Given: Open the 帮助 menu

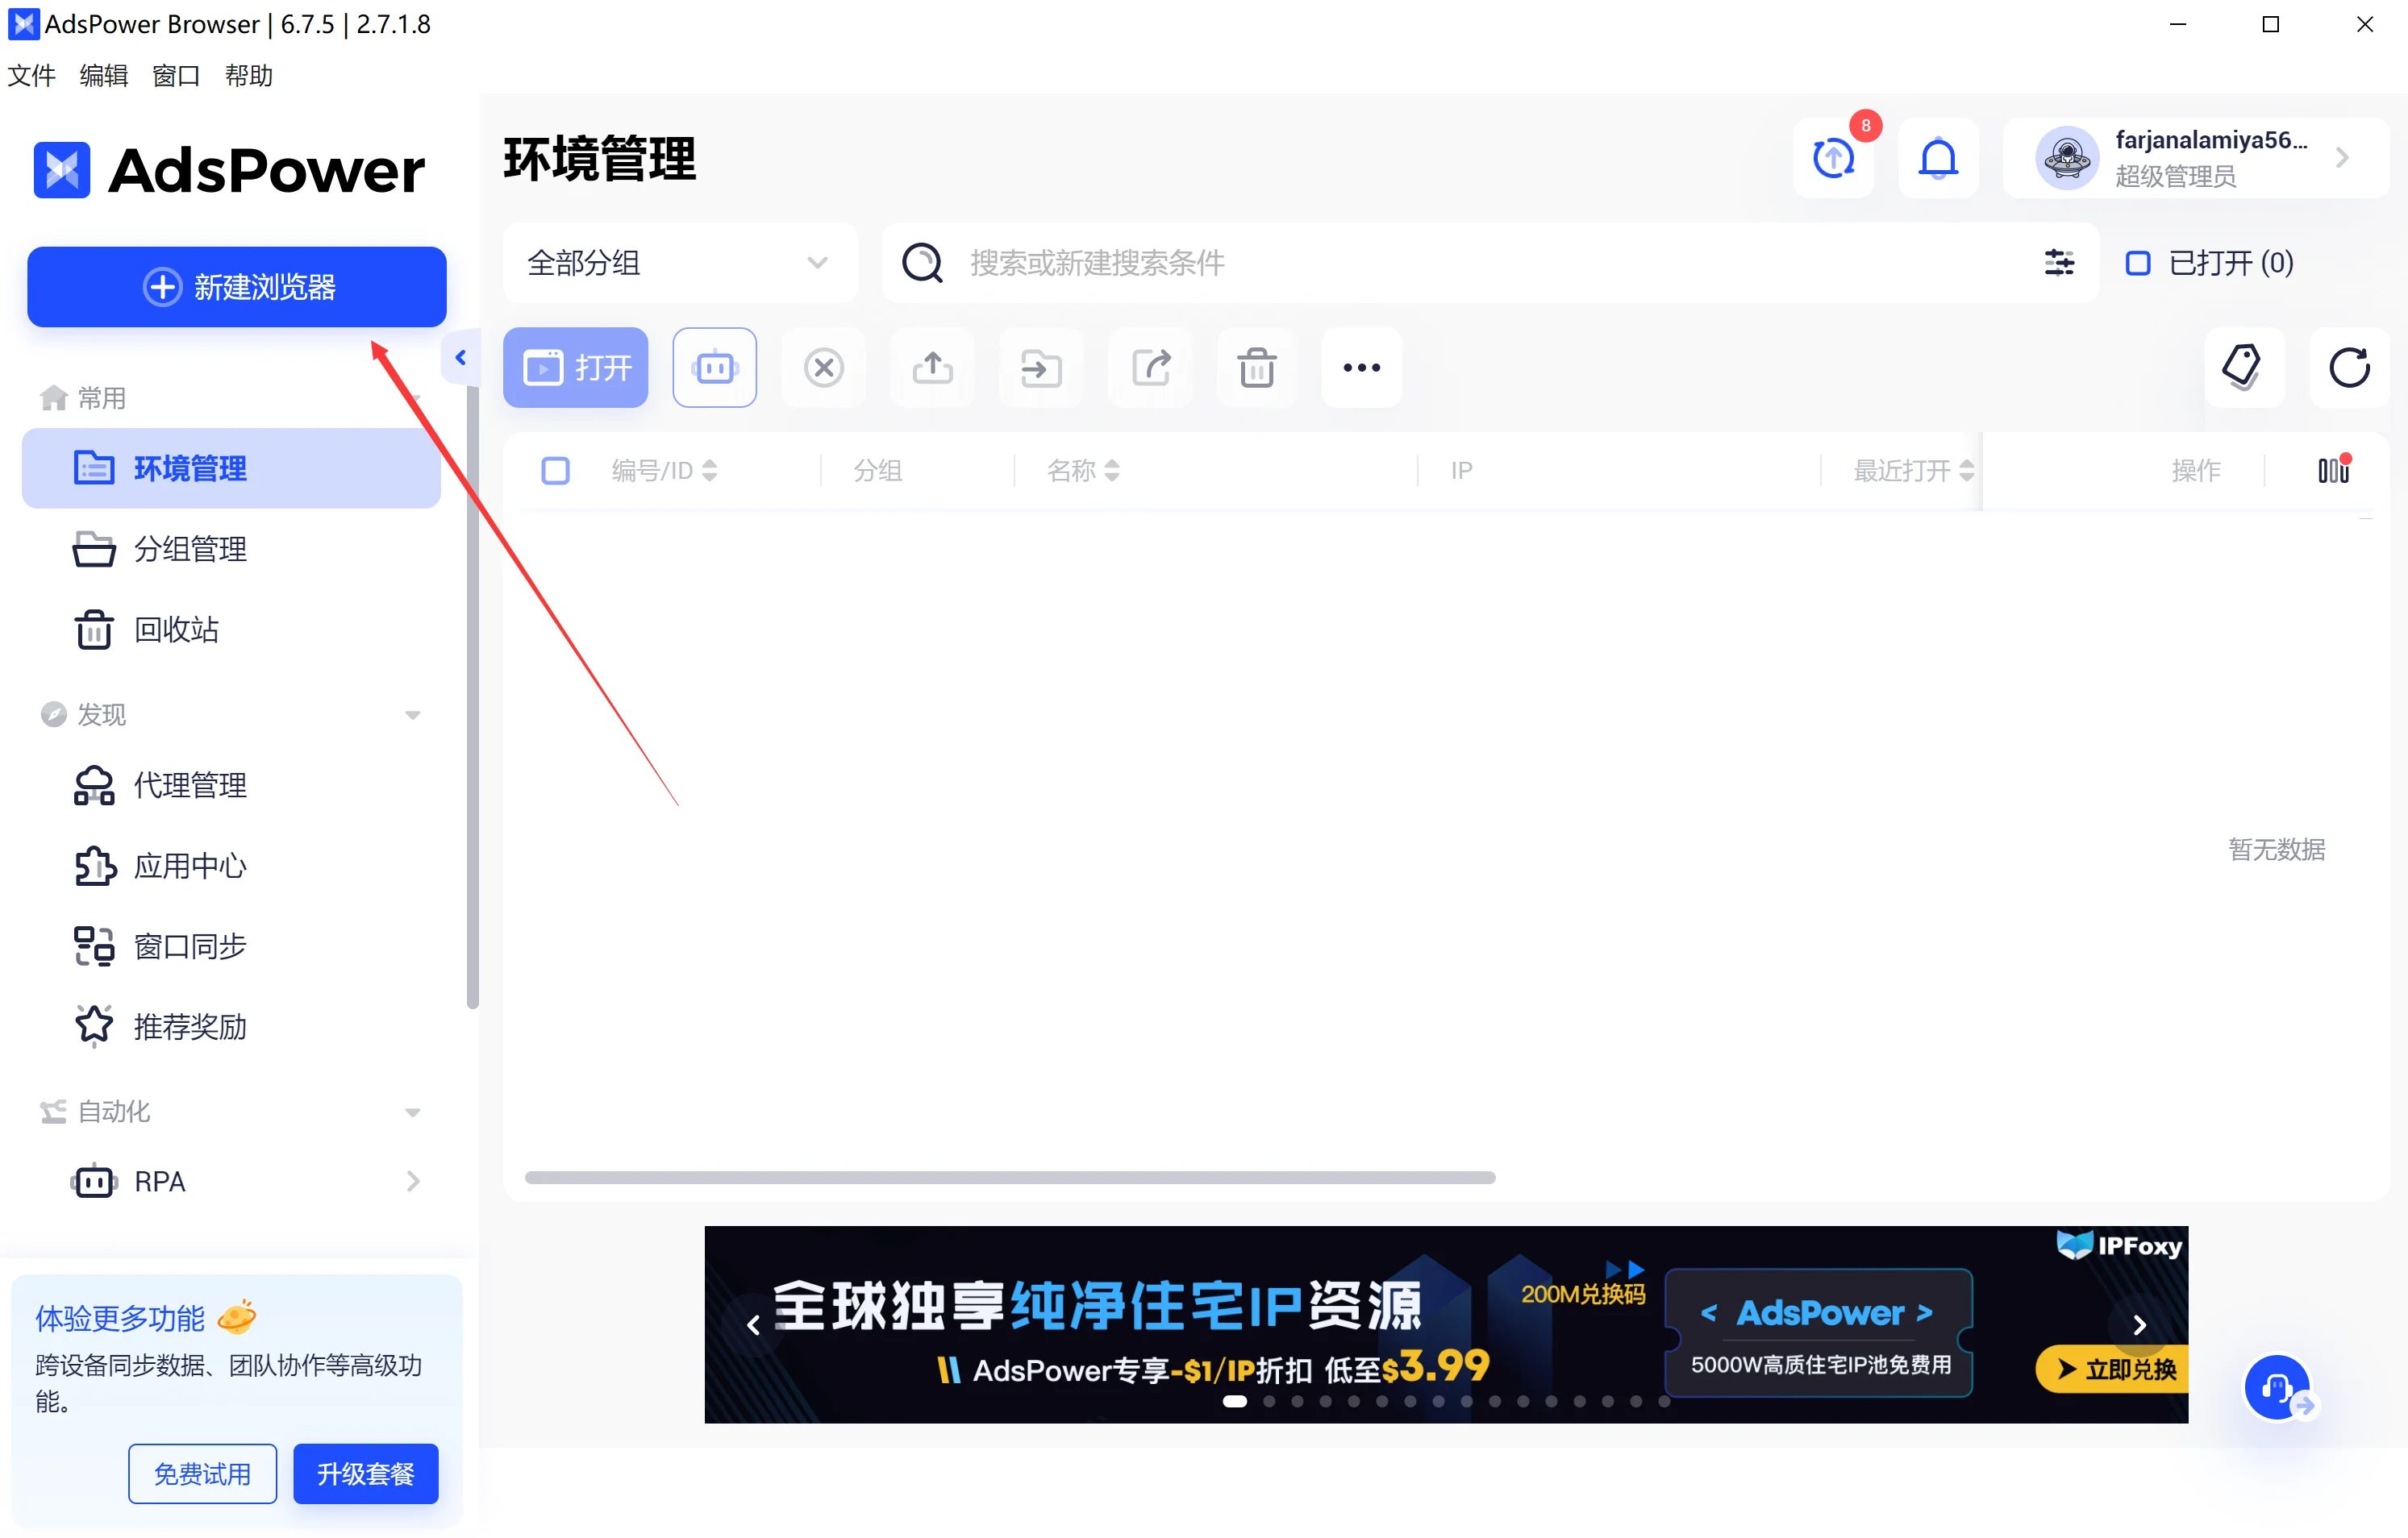Looking at the screenshot, I should click(248, 75).
